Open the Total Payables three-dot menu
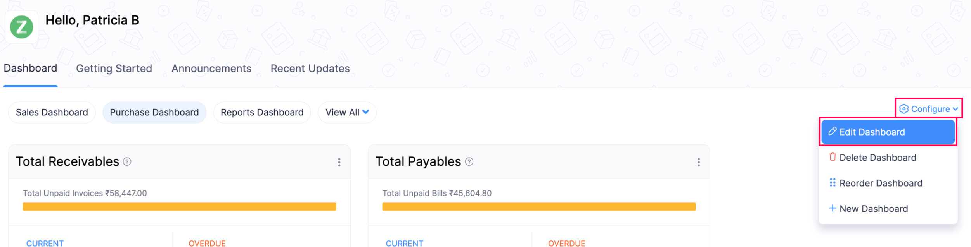The image size is (971, 247). [699, 162]
